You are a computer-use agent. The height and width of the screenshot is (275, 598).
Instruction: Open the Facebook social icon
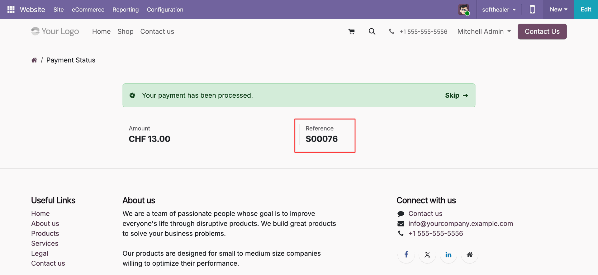[x=406, y=254]
